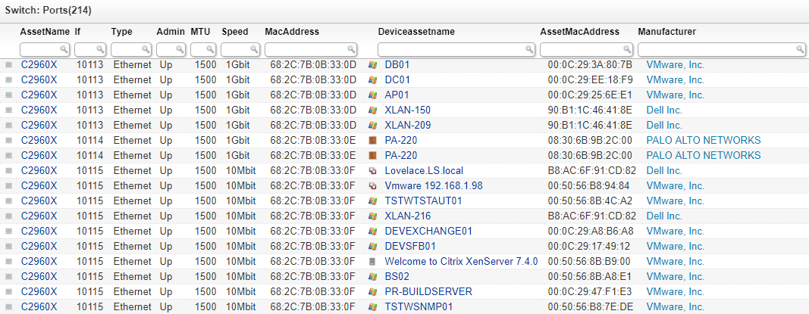Image resolution: width=809 pixels, height=314 pixels.
Task: Click the switch icon on the DC01 row
Action: coord(8,80)
